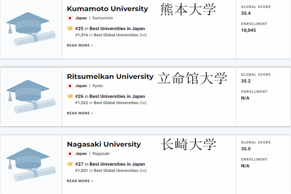
Task: Click Japan flag icon under Ritsumeikan University
Action: click(x=70, y=86)
